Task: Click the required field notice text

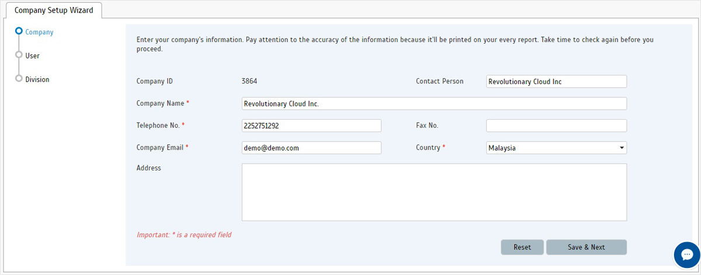Action: coord(184,235)
